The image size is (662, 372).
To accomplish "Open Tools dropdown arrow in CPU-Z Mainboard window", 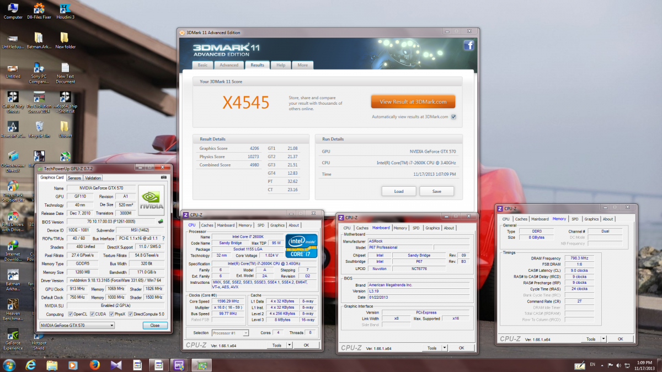I will point(445,348).
